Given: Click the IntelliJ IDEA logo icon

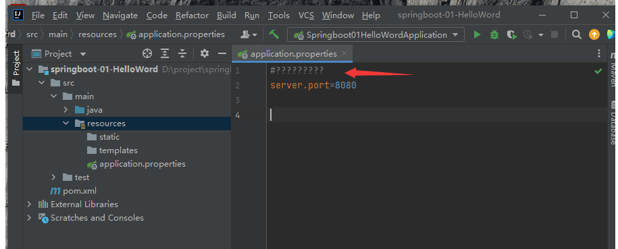Looking at the screenshot, I should (x=18, y=15).
